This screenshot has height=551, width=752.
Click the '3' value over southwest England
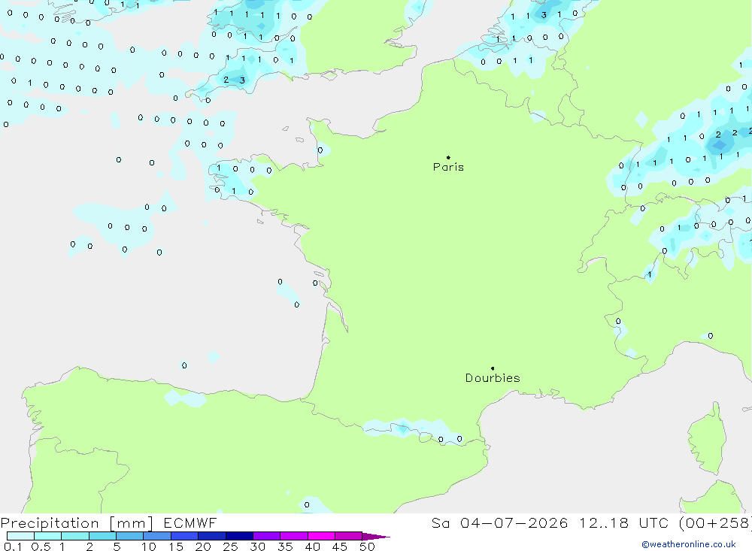(242, 80)
